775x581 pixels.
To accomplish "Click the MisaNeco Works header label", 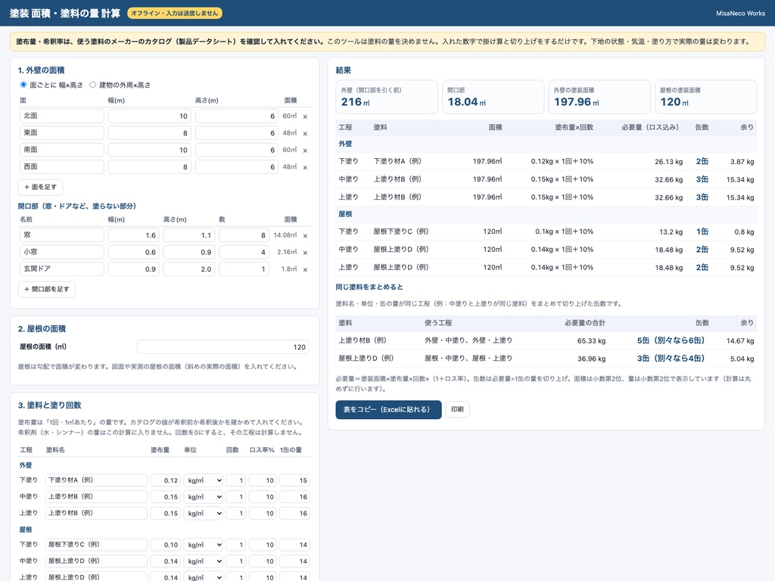I will click(740, 14).
